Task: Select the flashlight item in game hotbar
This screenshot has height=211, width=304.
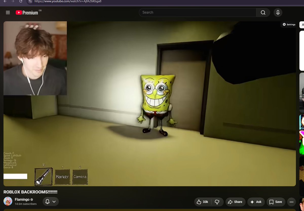Action: (x=44, y=176)
